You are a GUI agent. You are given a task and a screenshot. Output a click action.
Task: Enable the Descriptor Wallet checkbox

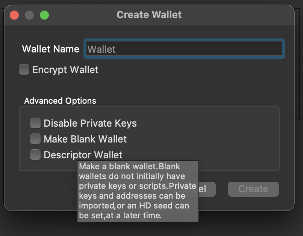35,155
